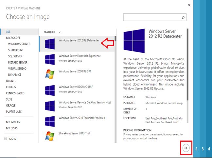212x158 pixels.
Task: Click the SharePoint Server 2013 Trial flag icon
Action: (50, 136)
